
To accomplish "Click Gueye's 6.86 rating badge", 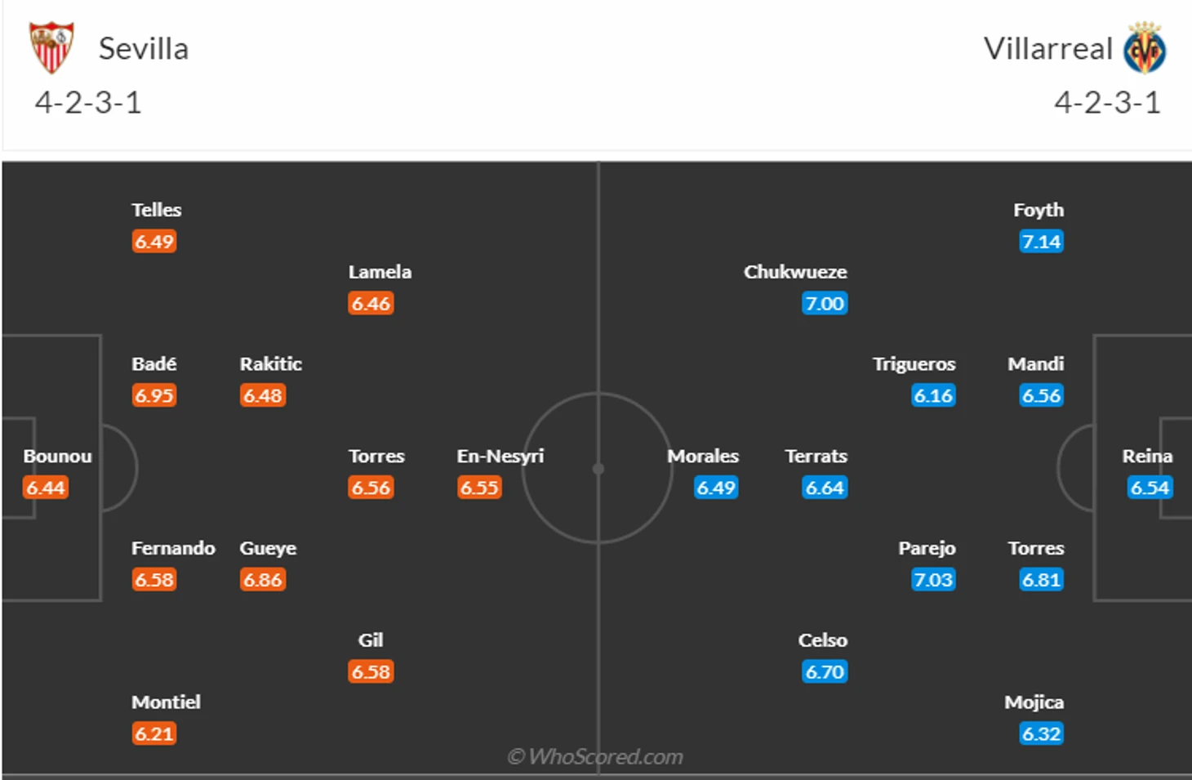I will pos(262,580).
